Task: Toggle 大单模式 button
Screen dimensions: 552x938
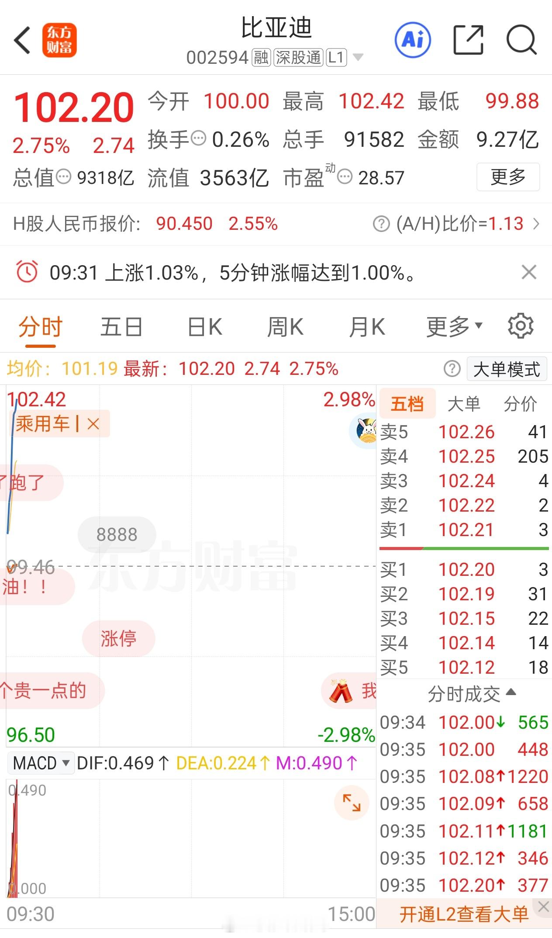Action: pyautogui.click(x=507, y=369)
